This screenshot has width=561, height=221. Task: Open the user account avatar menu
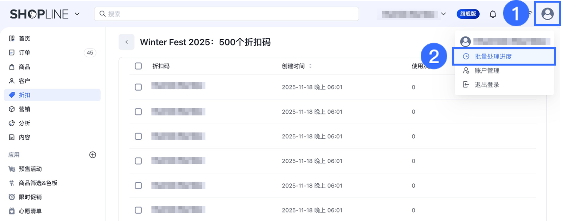[547, 14]
